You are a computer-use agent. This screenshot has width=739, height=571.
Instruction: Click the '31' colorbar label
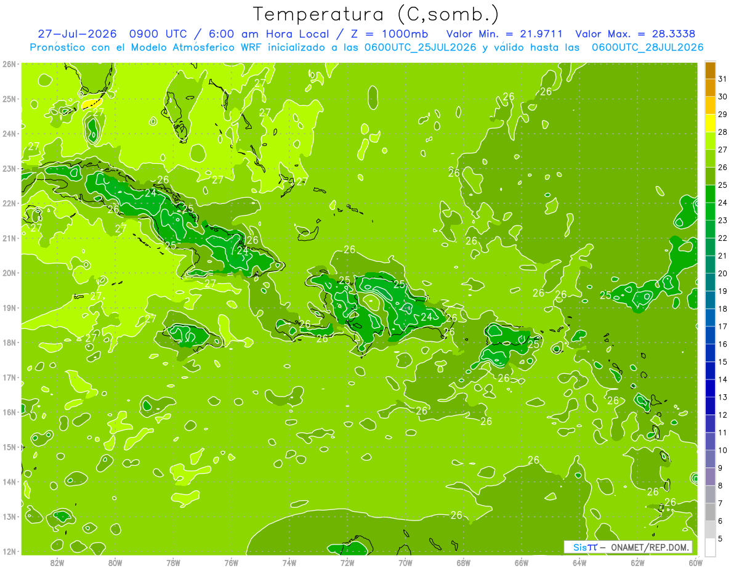(722, 79)
